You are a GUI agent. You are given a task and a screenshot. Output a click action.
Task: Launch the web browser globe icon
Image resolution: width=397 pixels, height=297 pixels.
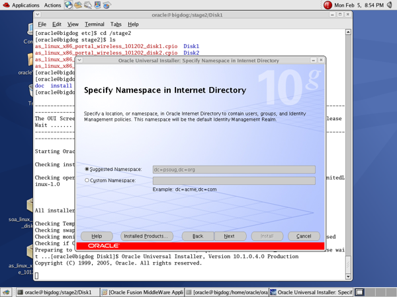(68, 5)
